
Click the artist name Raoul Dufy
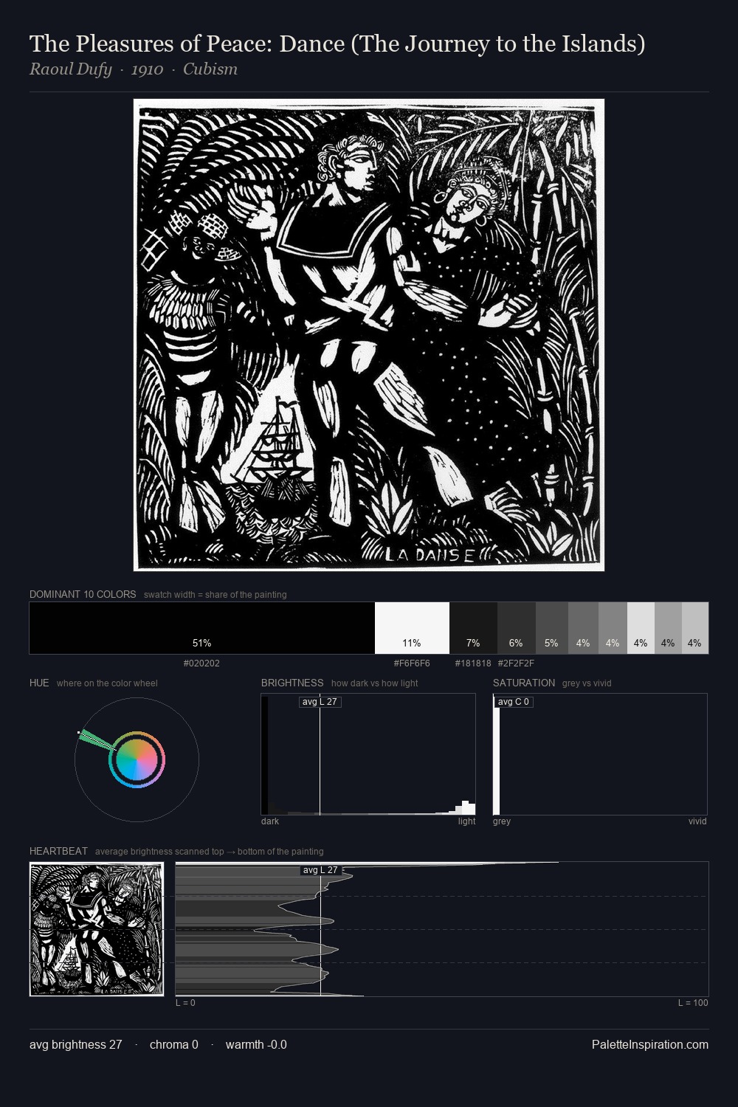click(x=71, y=69)
